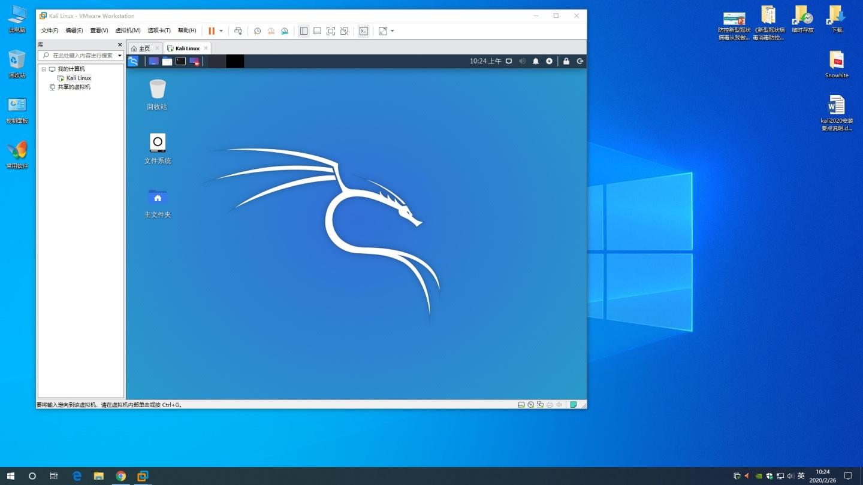Click the hard disk device icon in VMware status bar
This screenshot has width=863, height=485.
521,405
